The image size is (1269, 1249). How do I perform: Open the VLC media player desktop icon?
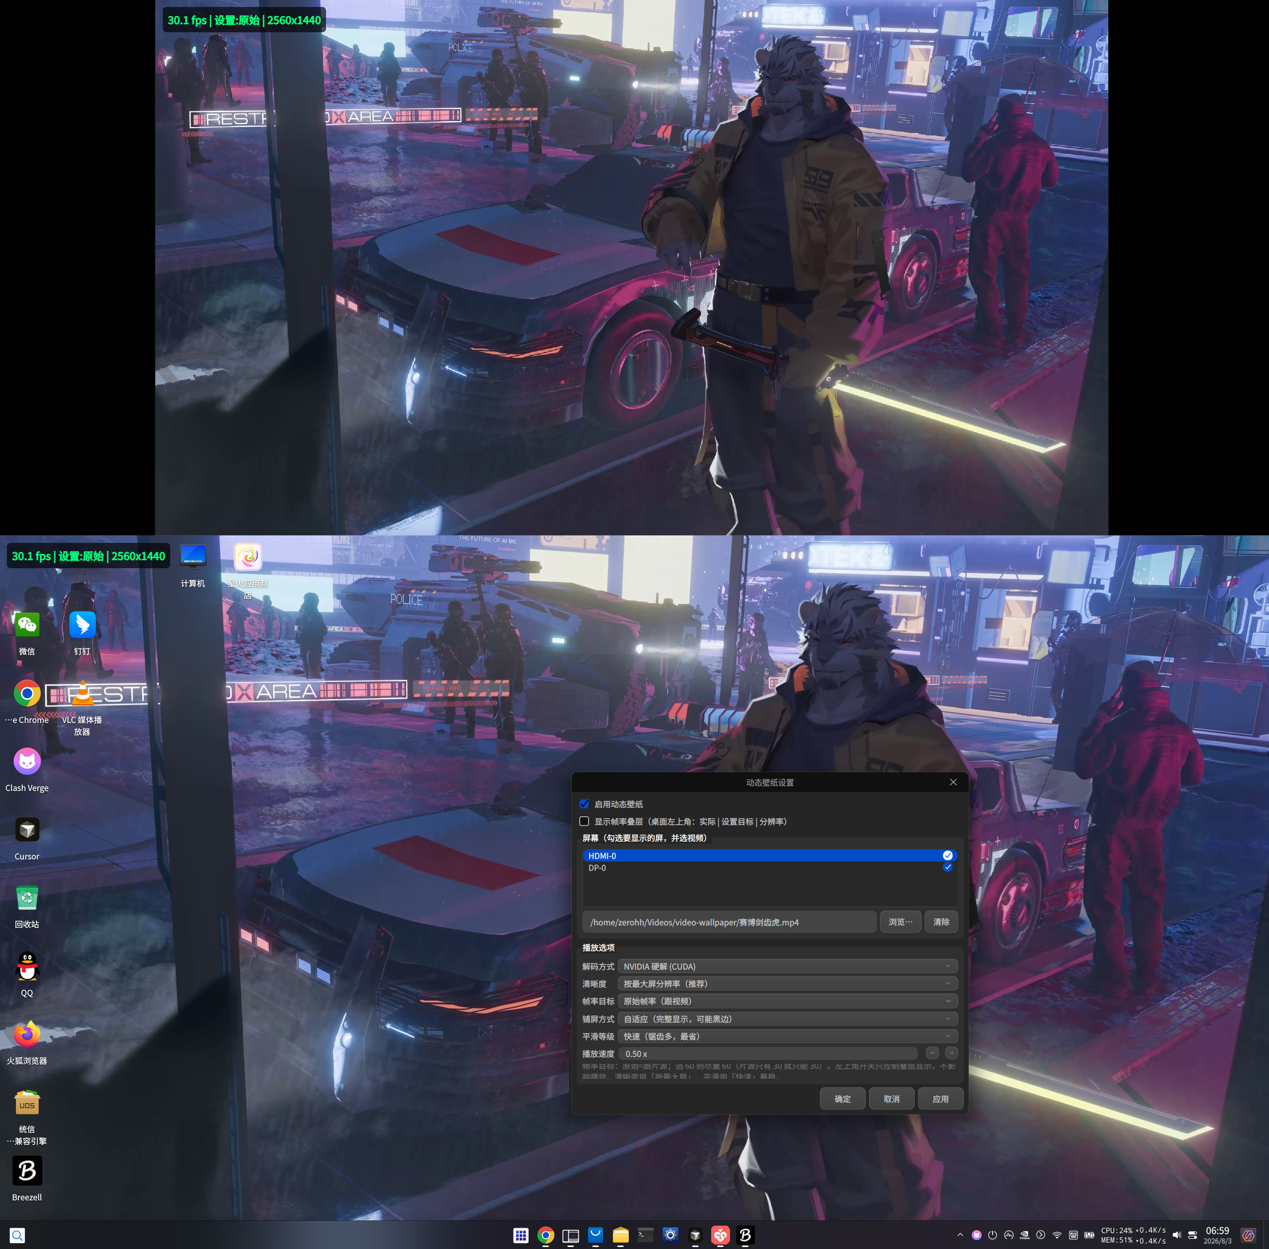(x=82, y=693)
